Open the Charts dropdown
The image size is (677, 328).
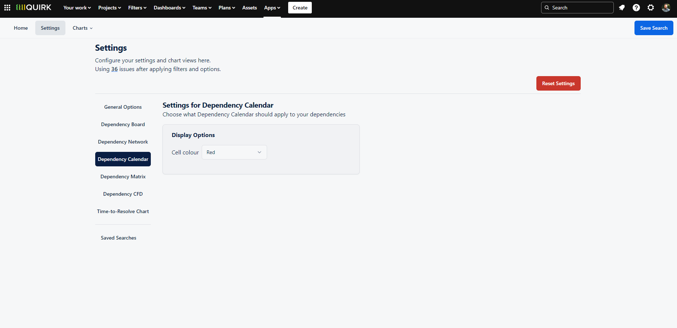(x=82, y=28)
